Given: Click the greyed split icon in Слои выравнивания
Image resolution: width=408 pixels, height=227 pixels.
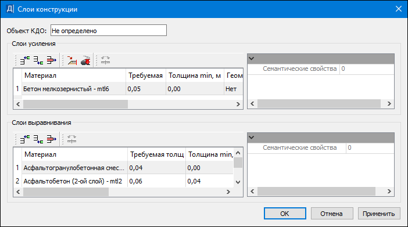Looking at the screenshot, I should coord(72,139).
